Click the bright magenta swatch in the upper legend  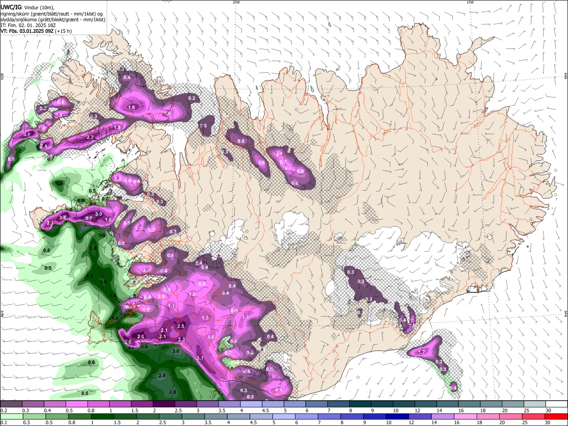(76, 404)
